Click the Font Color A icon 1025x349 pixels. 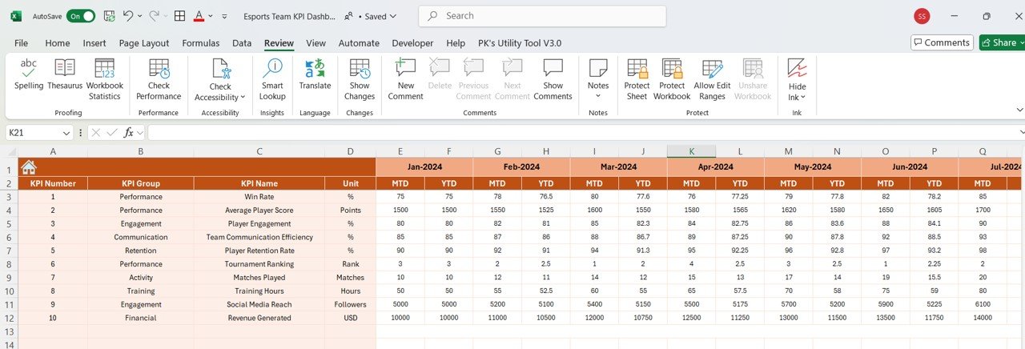coord(199,16)
